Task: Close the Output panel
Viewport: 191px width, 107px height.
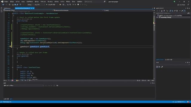Action: click(154, 83)
